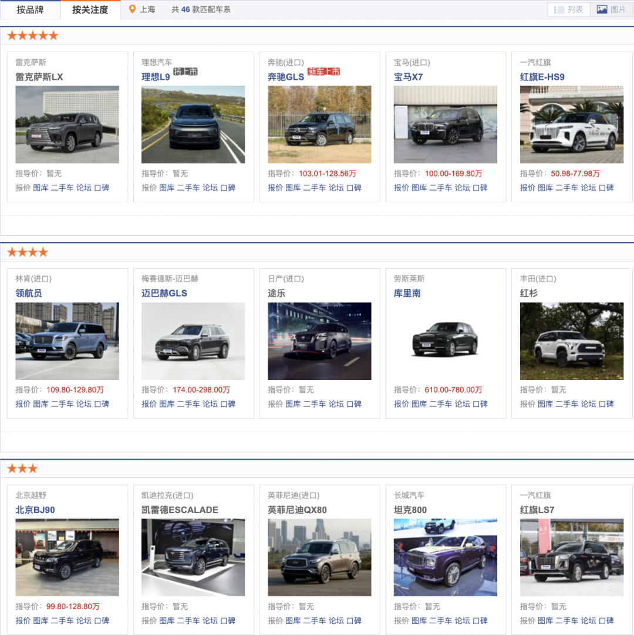
Task: View the 北京BJ90 car photo
Action: point(68,557)
